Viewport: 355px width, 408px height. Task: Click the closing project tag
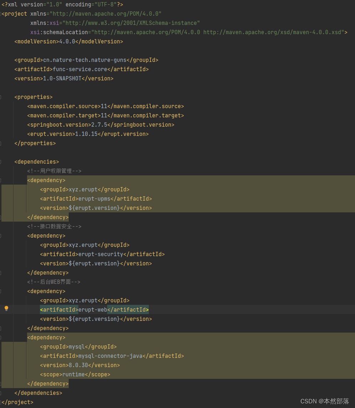click(17, 402)
